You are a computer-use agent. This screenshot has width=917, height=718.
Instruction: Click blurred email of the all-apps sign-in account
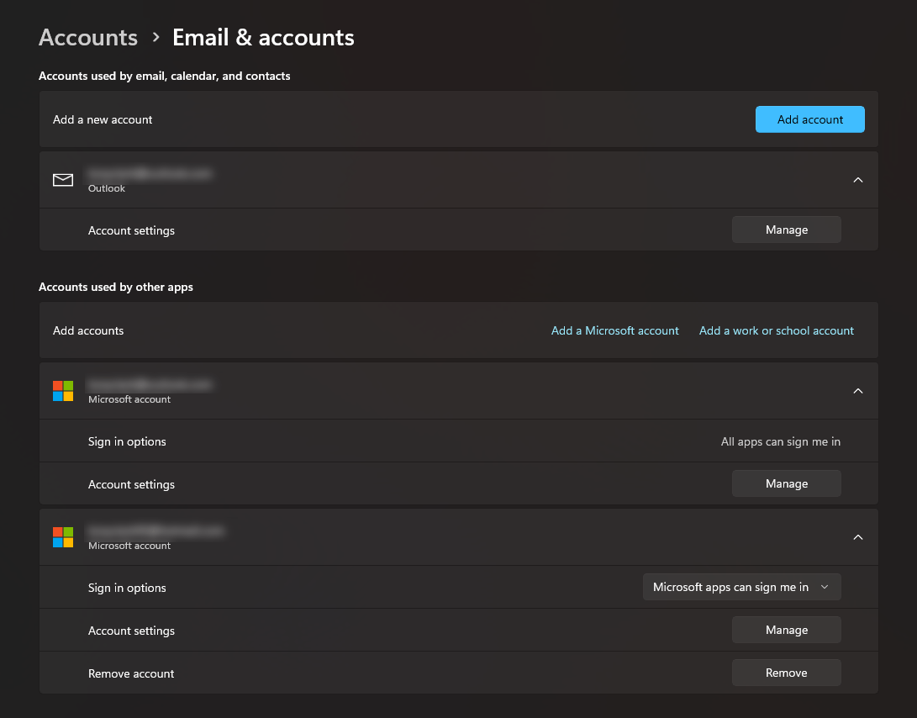pos(150,384)
